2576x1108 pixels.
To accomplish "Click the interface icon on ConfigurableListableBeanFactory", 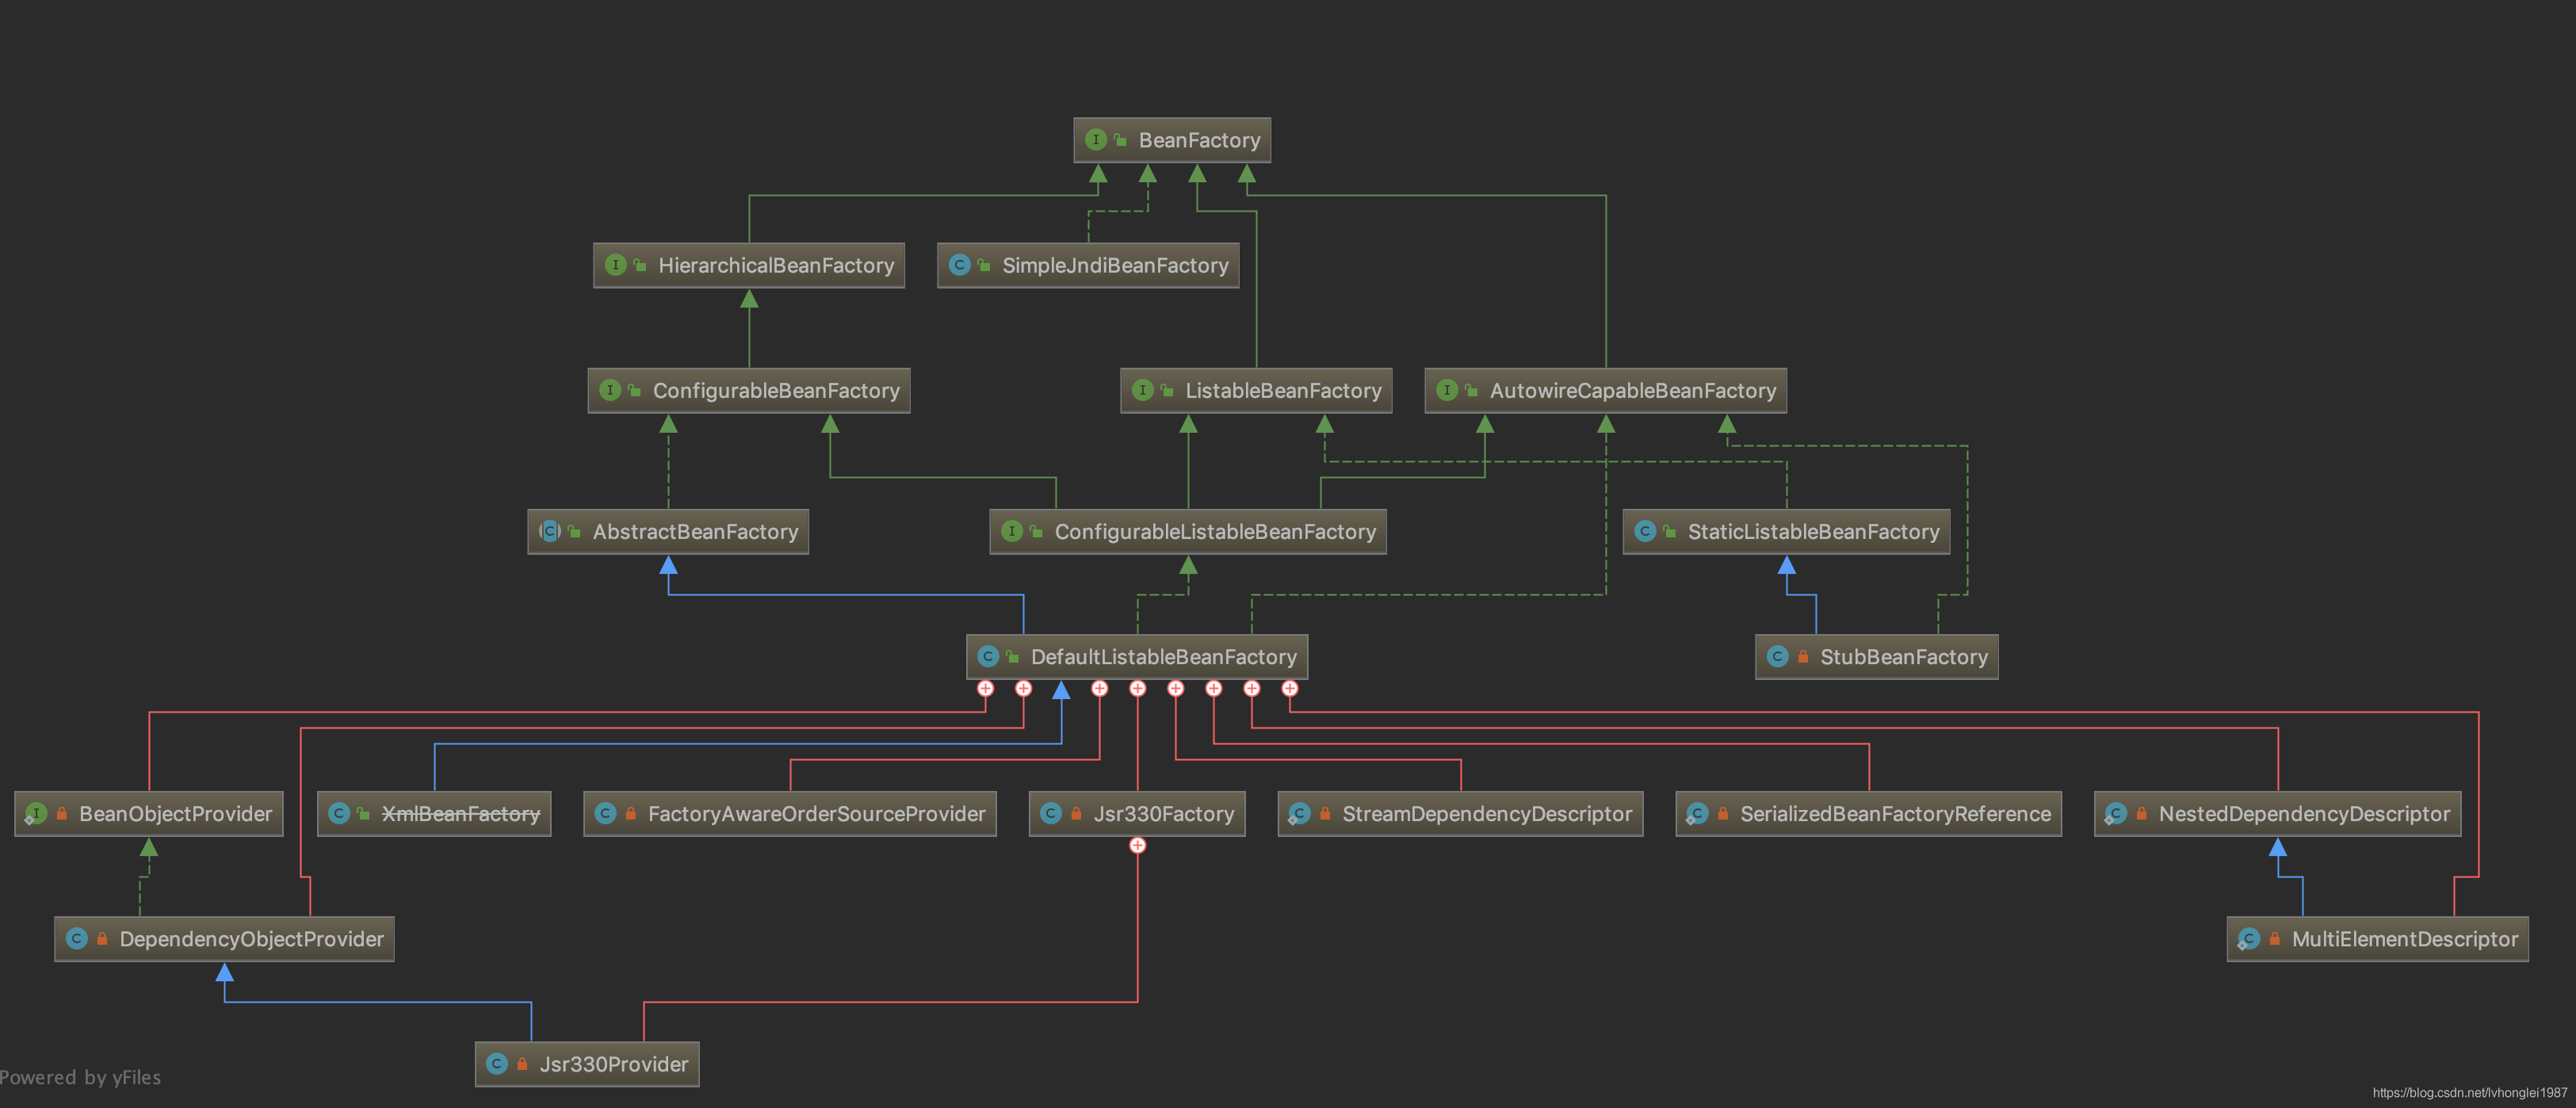I will pyautogui.click(x=1012, y=531).
